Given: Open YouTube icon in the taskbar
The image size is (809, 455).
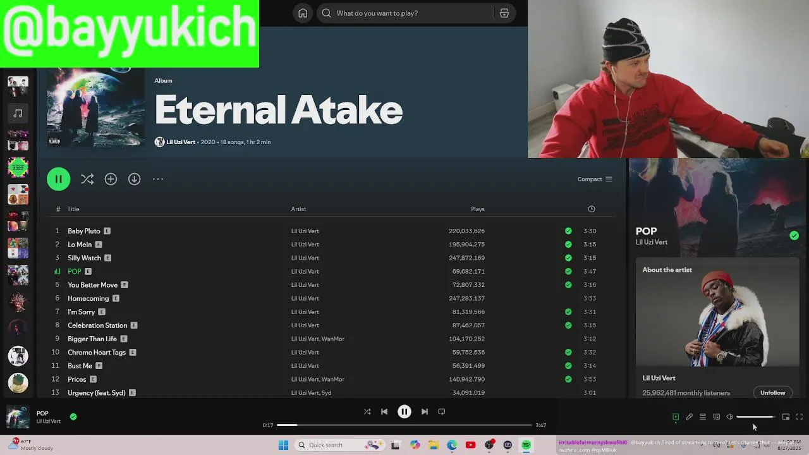Looking at the screenshot, I should tap(470, 445).
